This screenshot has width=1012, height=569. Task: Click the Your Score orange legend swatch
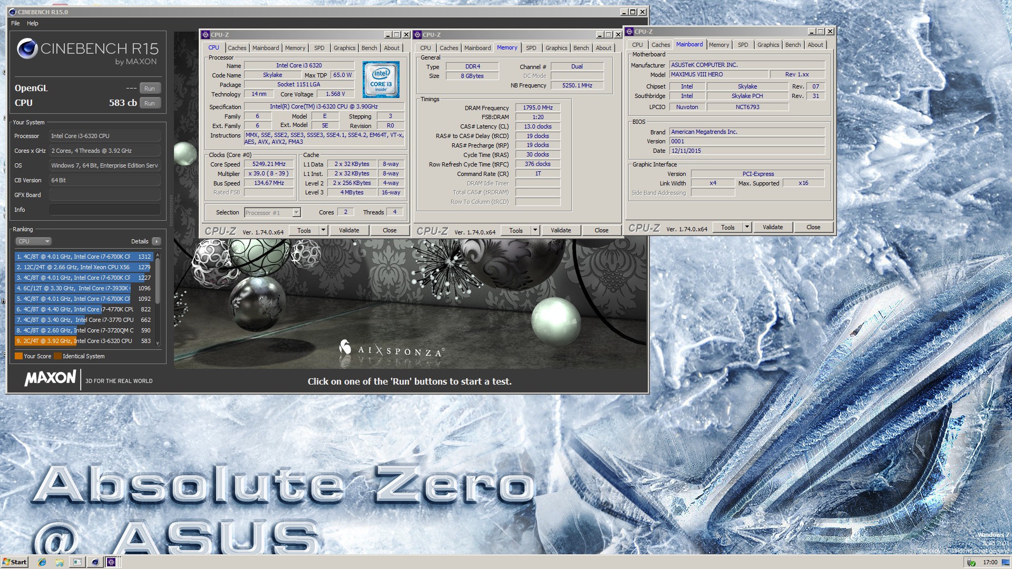[18, 356]
